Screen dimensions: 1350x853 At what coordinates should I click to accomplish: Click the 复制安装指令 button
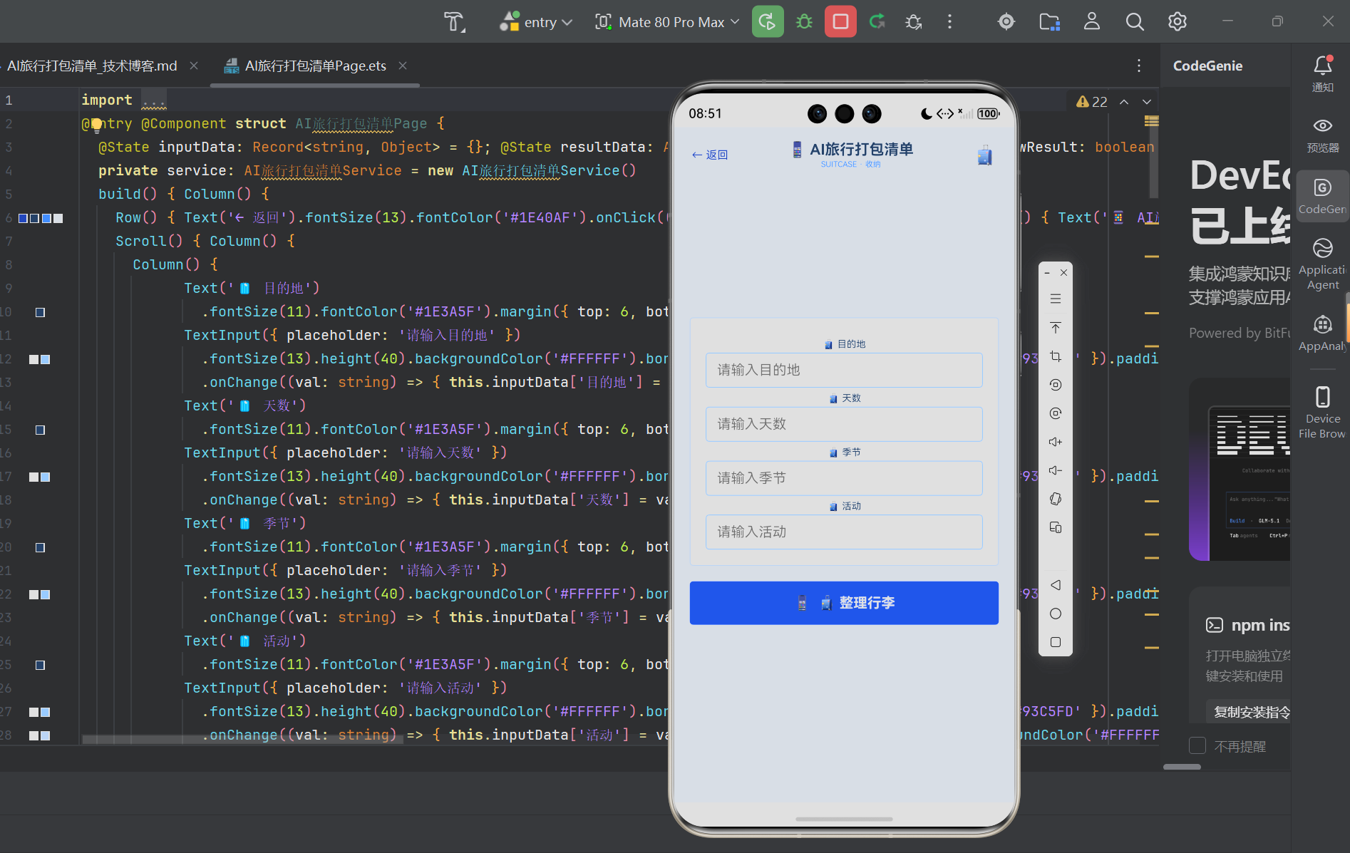[1252, 712]
